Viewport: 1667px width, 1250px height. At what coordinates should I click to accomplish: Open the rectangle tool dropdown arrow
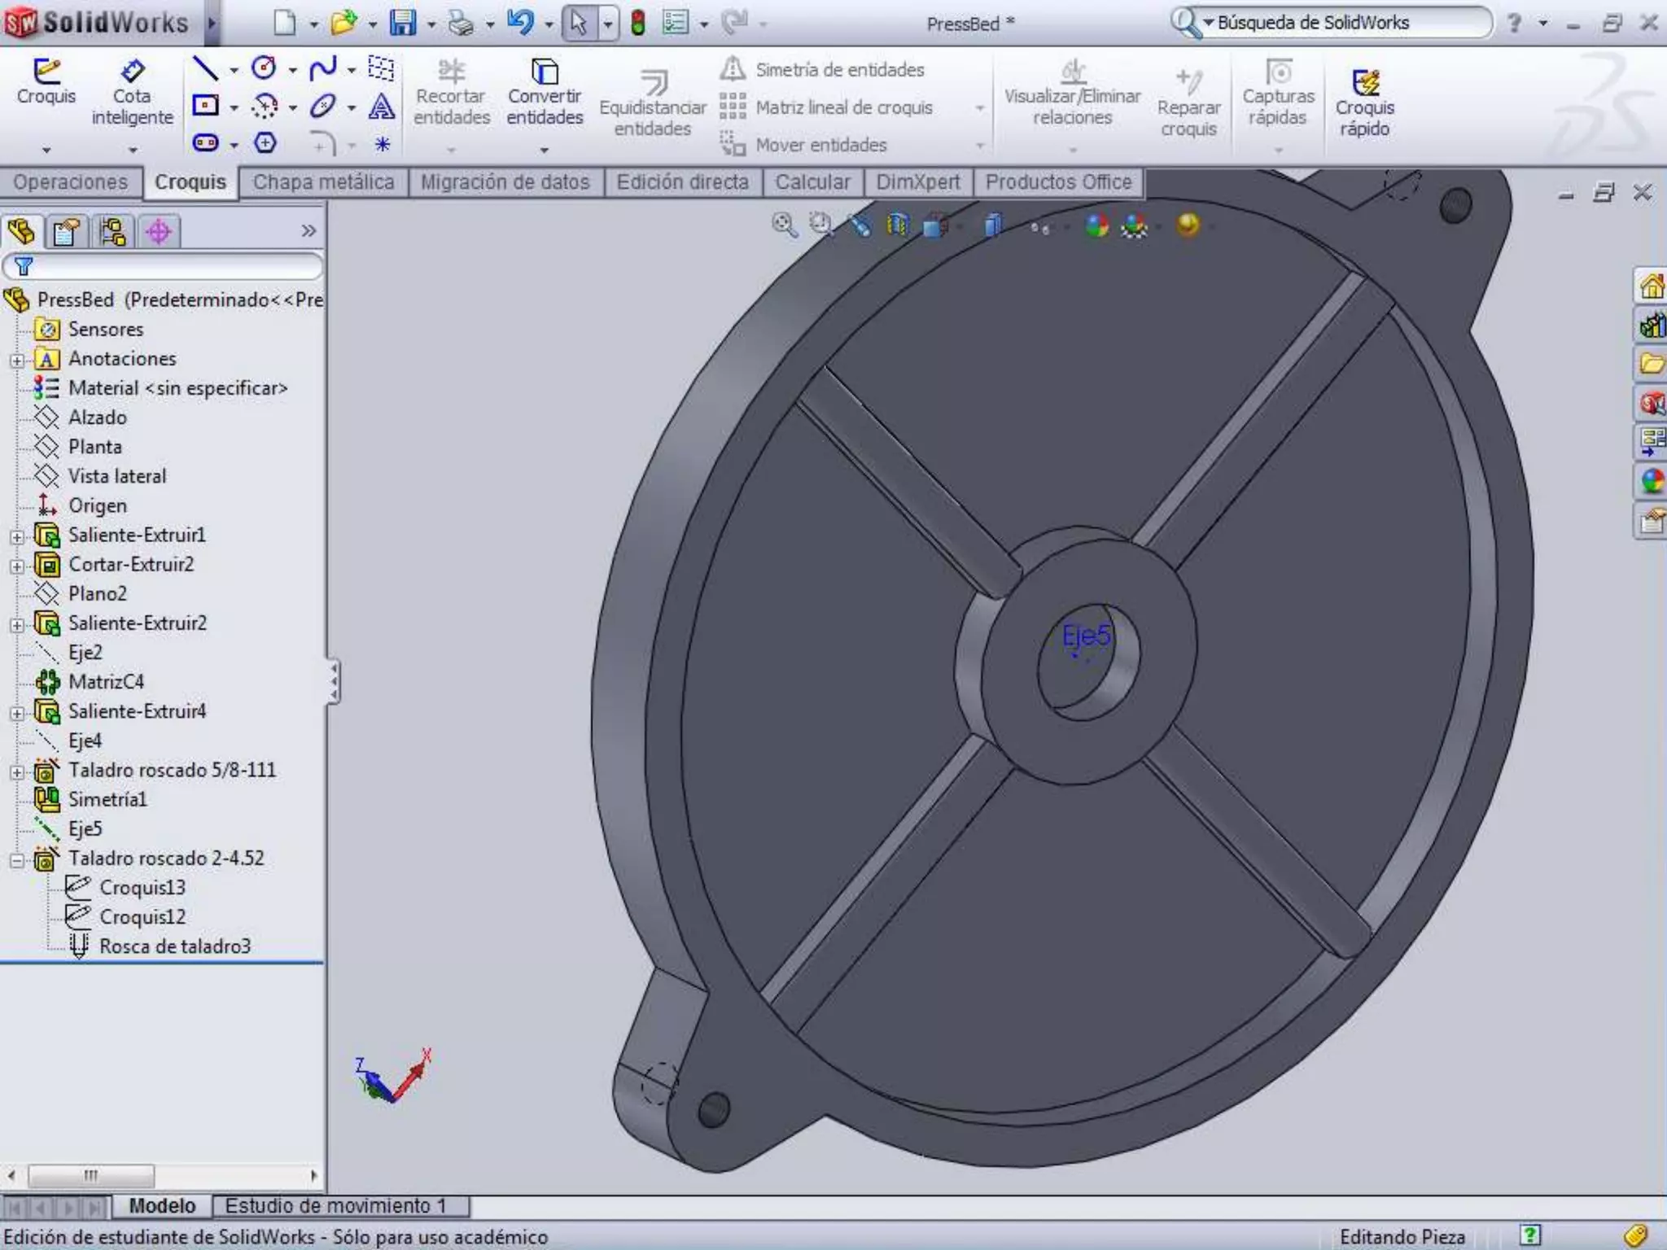coord(234,107)
